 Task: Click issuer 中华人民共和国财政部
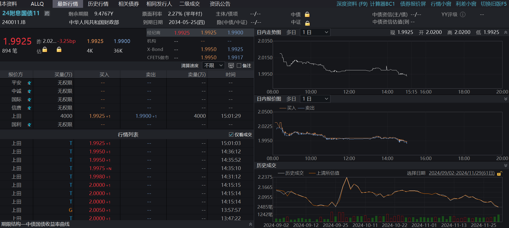click(94, 22)
